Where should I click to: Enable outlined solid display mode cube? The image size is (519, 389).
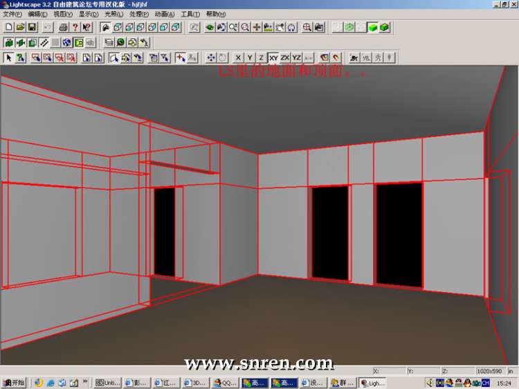[384, 27]
